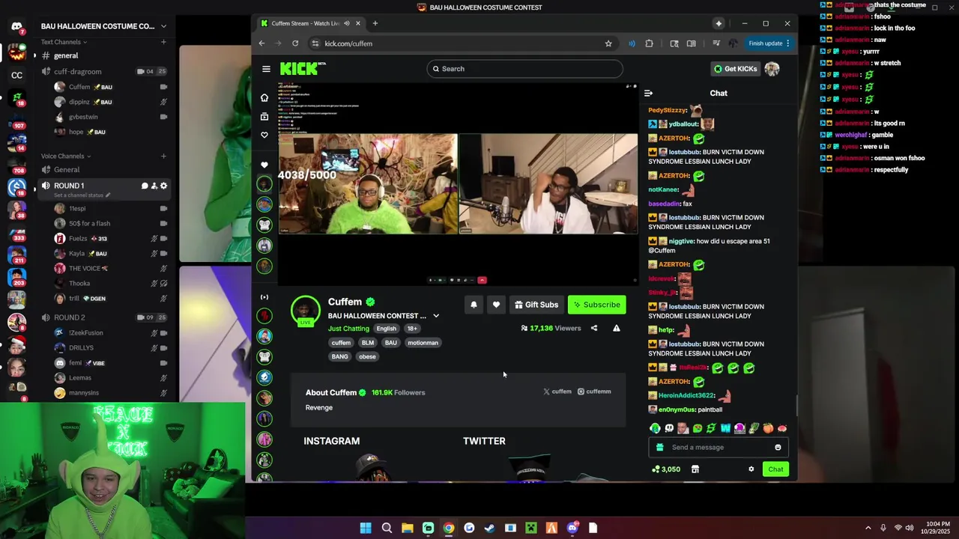Join the General voice channel
Viewport: 959px width, 539px height.
click(103, 170)
